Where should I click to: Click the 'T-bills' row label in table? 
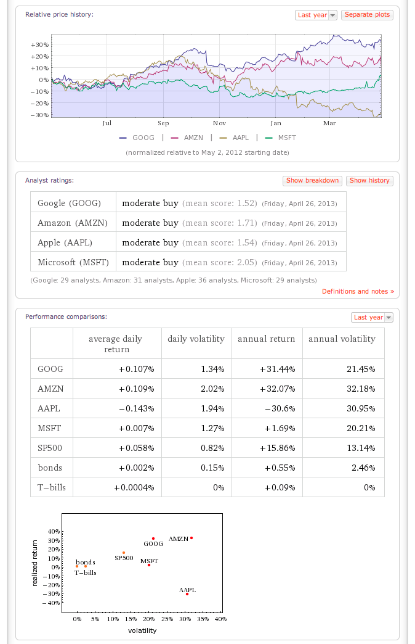(52, 487)
